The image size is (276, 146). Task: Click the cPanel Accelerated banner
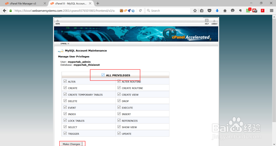tap(136, 34)
